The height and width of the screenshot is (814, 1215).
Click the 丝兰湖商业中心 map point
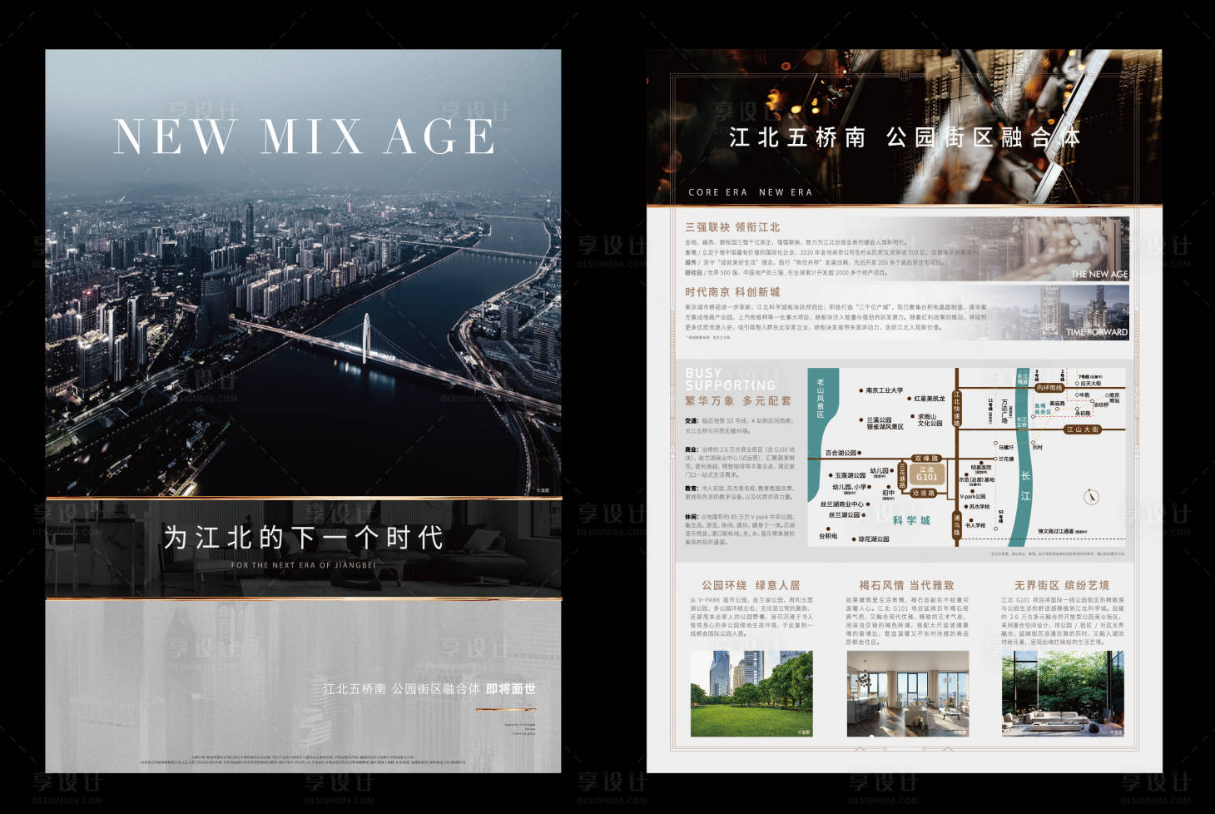click(845, 504)
